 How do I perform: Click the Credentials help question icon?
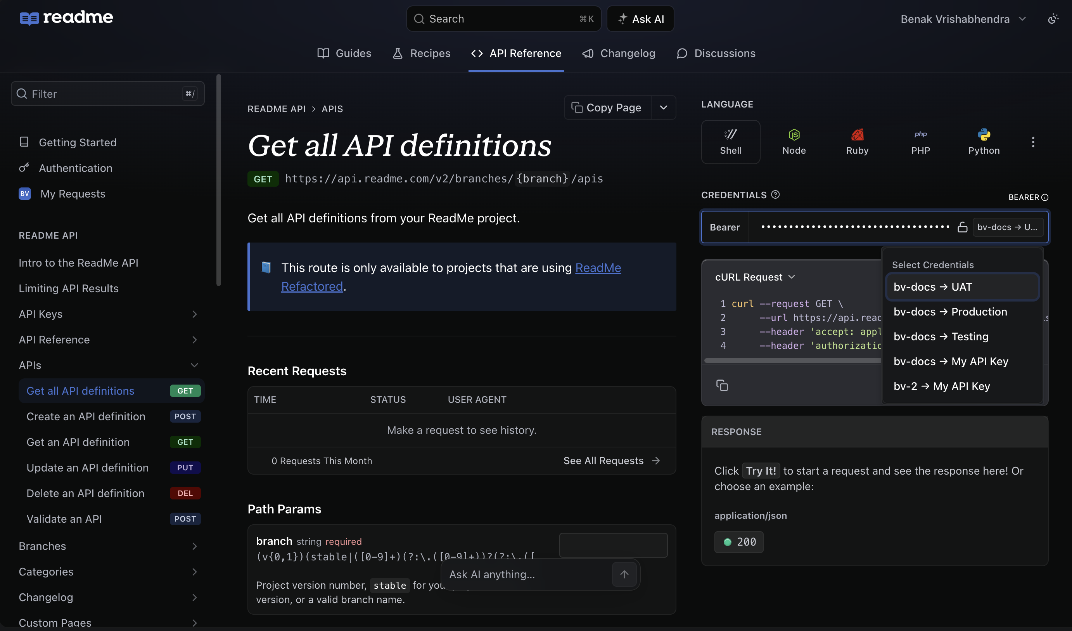[775, 194]
